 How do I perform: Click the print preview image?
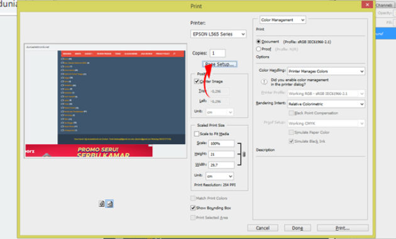coord(106,101)
